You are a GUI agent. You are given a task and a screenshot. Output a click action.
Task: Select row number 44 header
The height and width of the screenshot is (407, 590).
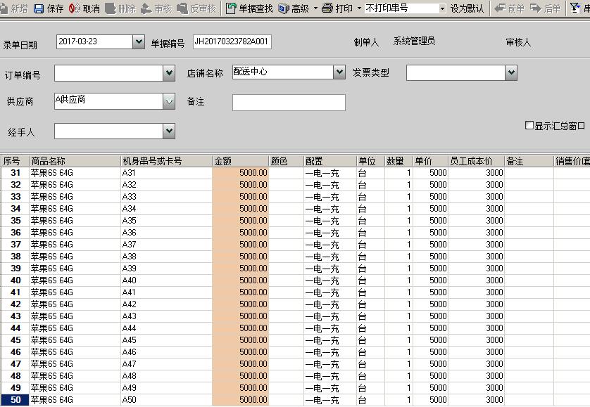tap(15, 328)
